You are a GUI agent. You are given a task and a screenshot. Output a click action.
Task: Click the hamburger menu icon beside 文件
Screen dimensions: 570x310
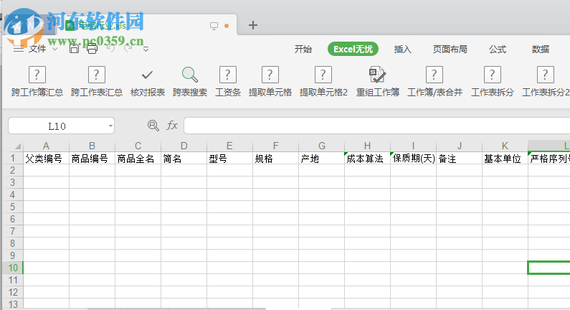(19, 49)
